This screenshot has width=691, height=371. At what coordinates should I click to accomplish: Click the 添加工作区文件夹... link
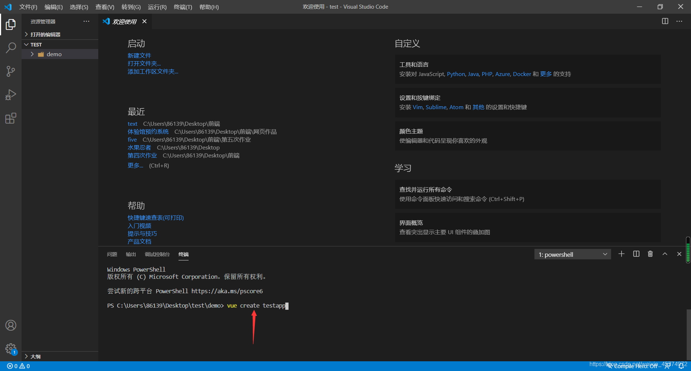[153, 71]
